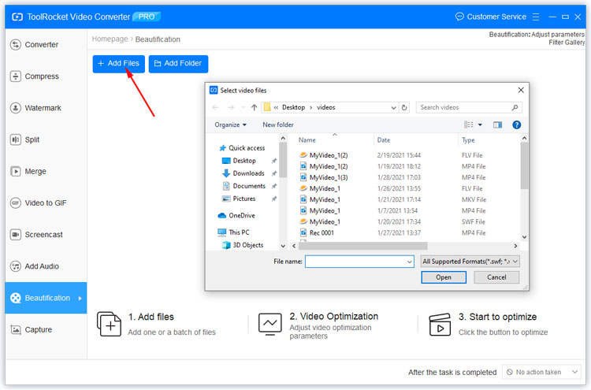This screenshot has width=591, height=390.
Task: Select Downloads in navigation pane
Action: pos(243,173)
